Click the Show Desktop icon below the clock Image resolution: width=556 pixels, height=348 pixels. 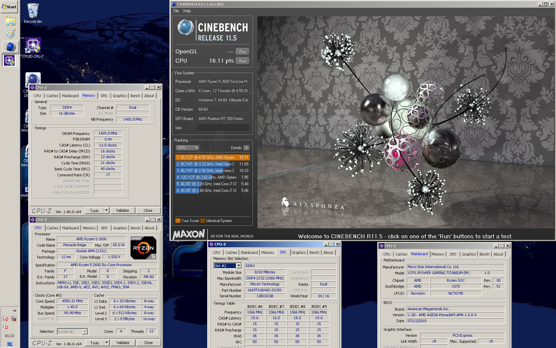pos(10,344)
